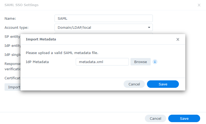Open the Domain/LDAP/local combo box
Viewport: 206px width, 124px height.
click(103, 27)
